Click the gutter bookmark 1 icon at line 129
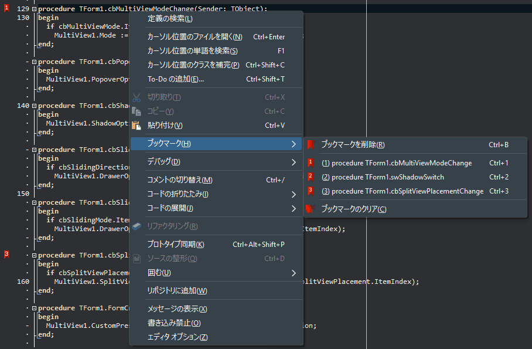This screenshot has height=349, width=532. pyautogui.click(x=6, y=8)
